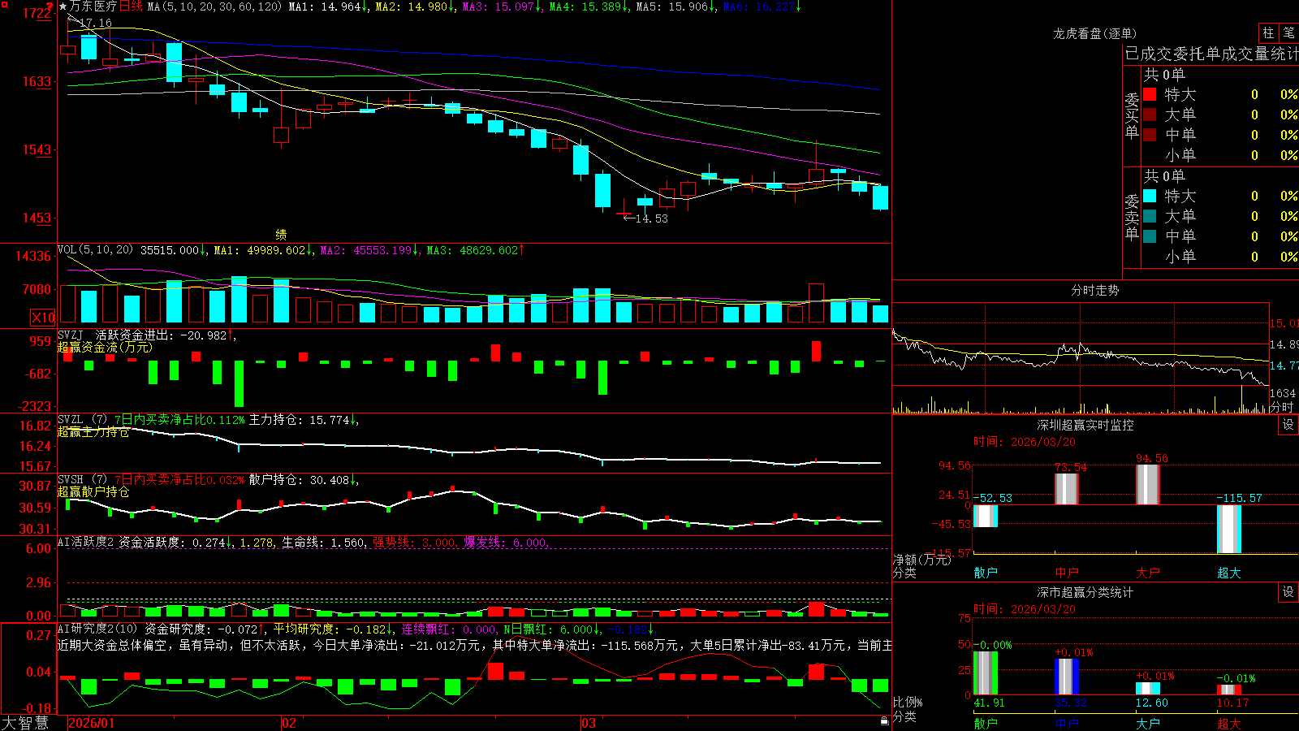This screenshot has height=731, width=1299.
Task: Click the 分时走势 panel title
Action: [x=1094, y=290]
